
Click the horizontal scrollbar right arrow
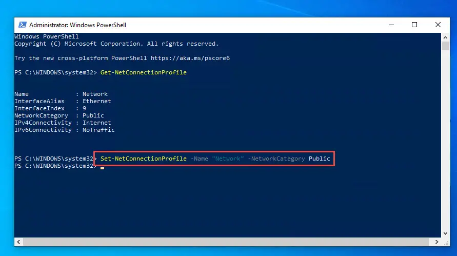tap(436, 242)
